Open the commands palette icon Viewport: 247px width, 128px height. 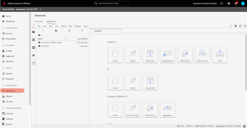tap(33, 55)
